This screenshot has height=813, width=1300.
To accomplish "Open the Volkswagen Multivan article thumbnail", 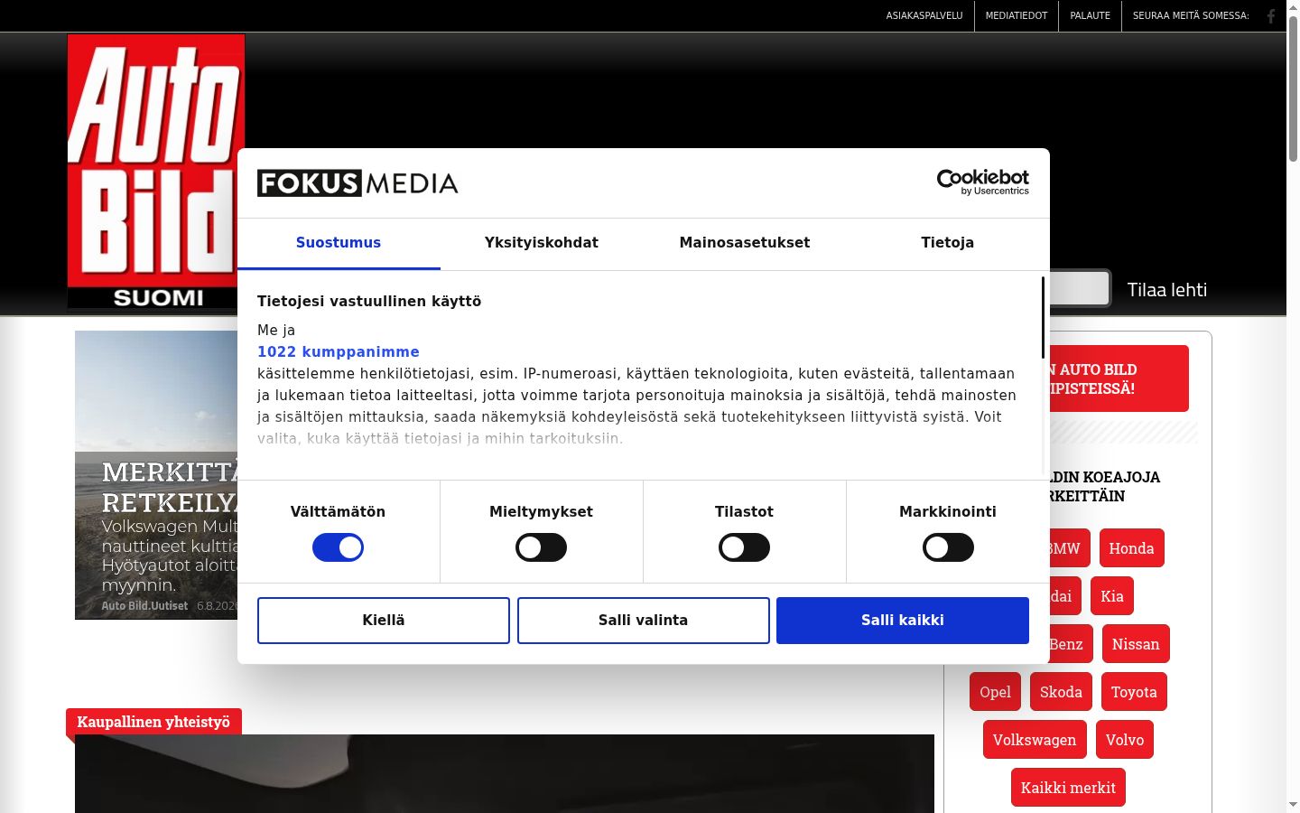I will [x=156, y=475].
